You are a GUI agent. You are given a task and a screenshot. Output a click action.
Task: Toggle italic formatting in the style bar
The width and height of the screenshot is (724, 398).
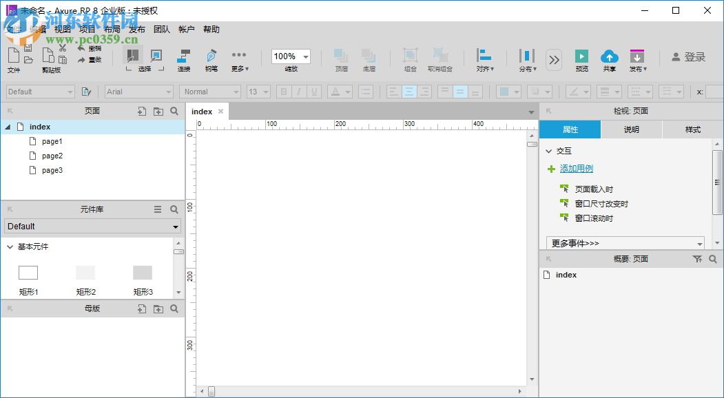pos(299,91)
